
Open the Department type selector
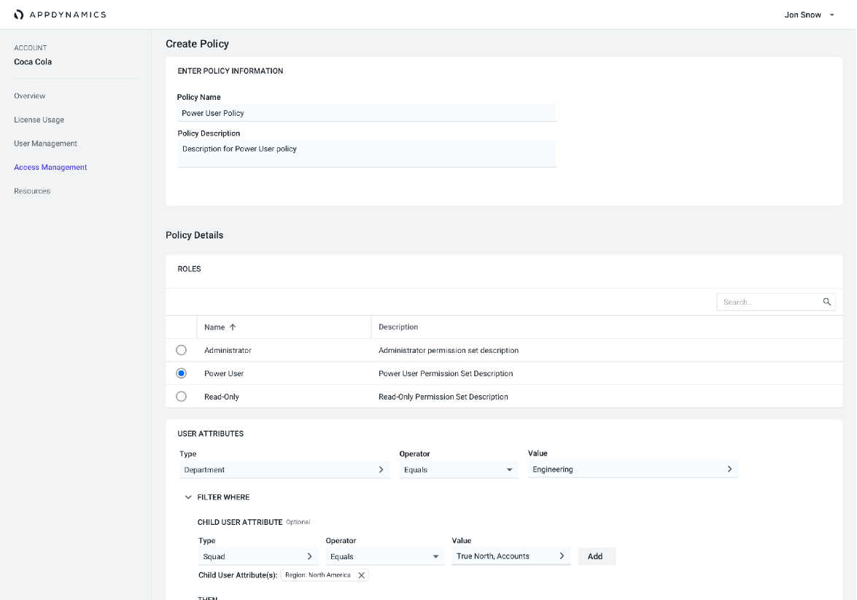284,470
